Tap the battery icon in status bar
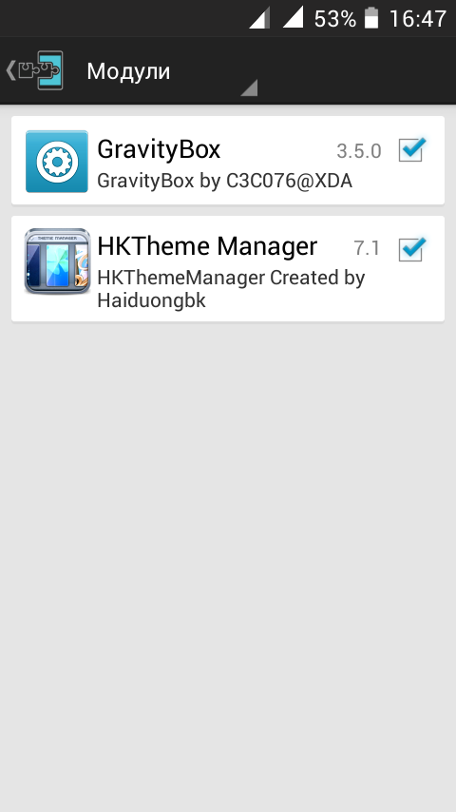The width and height of the screenshot is (456, 812). (371, 19)
